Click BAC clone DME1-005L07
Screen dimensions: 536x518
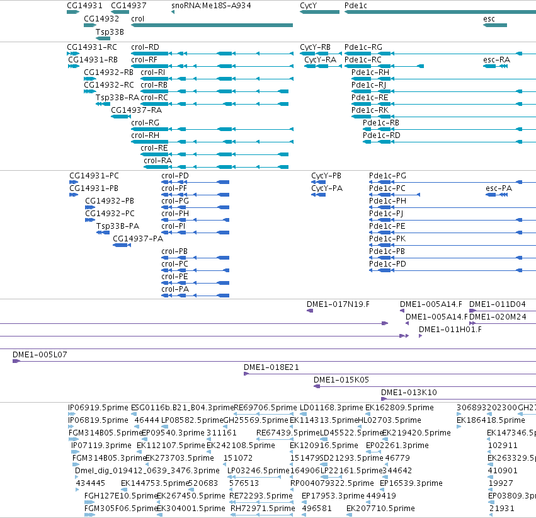(274, 361)
